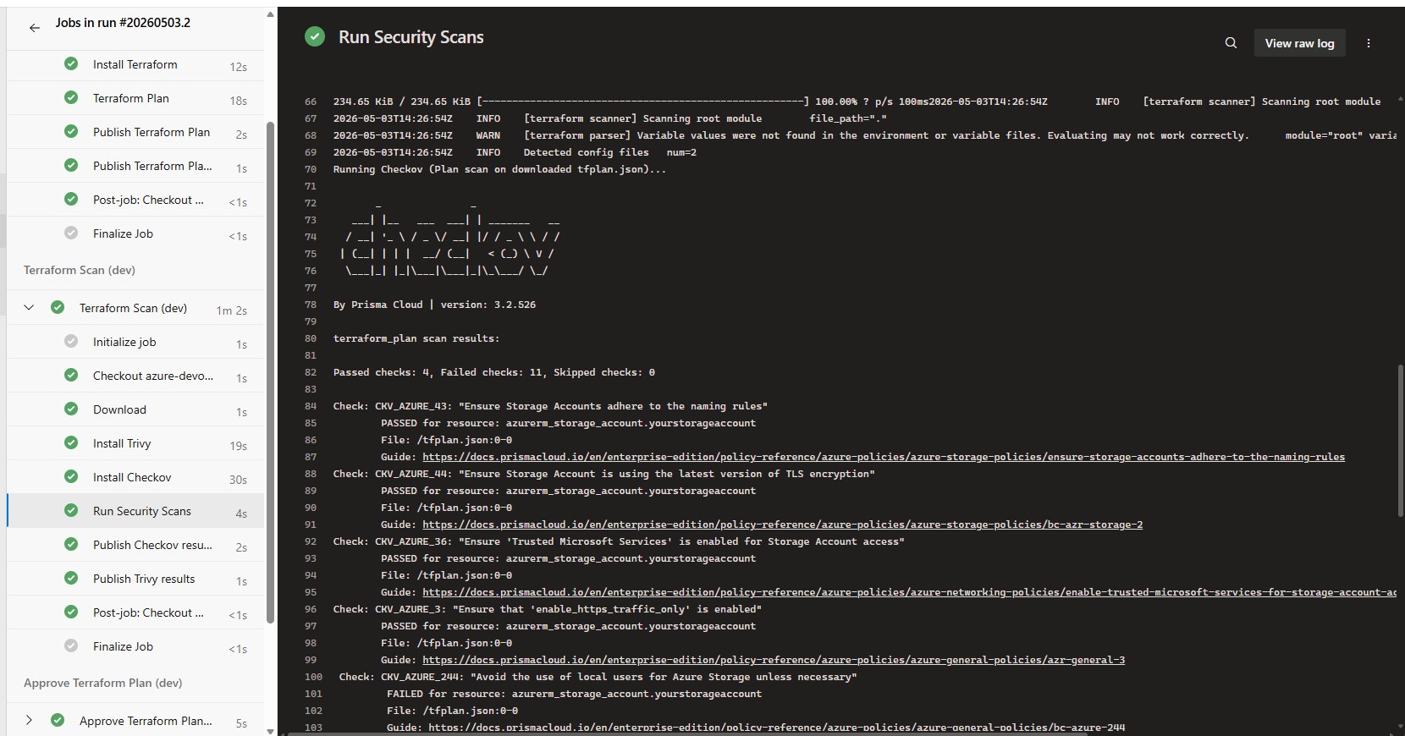1405x736 pixels.
Task: Click the gray check beside Initialize job
Action: click(71, 341)
